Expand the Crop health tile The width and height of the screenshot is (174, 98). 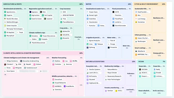coord(79,38)
